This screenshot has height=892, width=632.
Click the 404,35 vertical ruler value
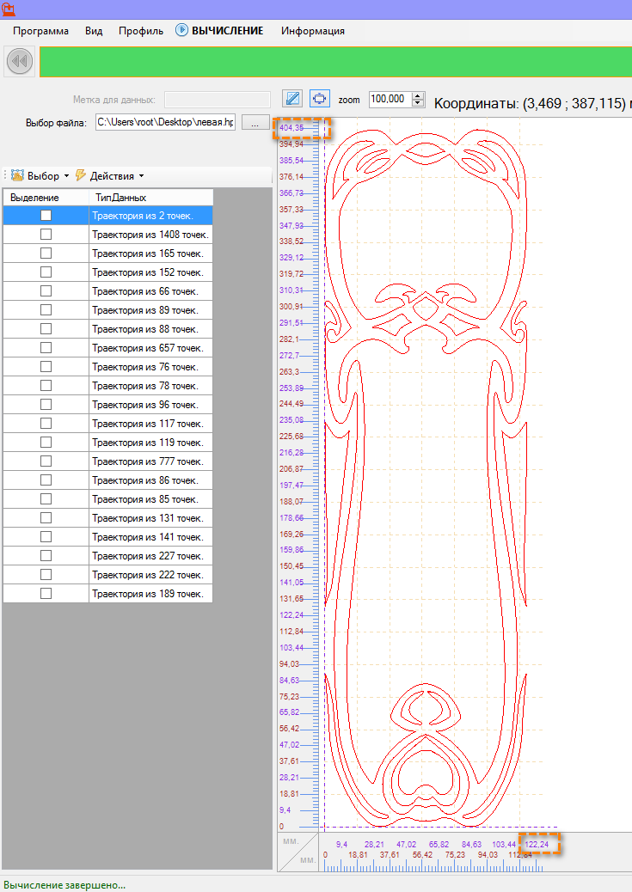(x=291, y=128)
